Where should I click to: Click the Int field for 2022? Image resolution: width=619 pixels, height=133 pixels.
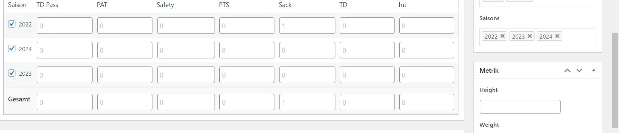pos(427,26)
